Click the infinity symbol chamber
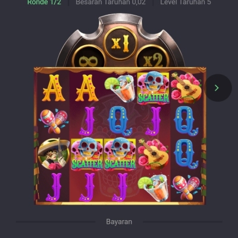Image resolution: width=238 pixels, height=238 pixels. click(89, 57)
